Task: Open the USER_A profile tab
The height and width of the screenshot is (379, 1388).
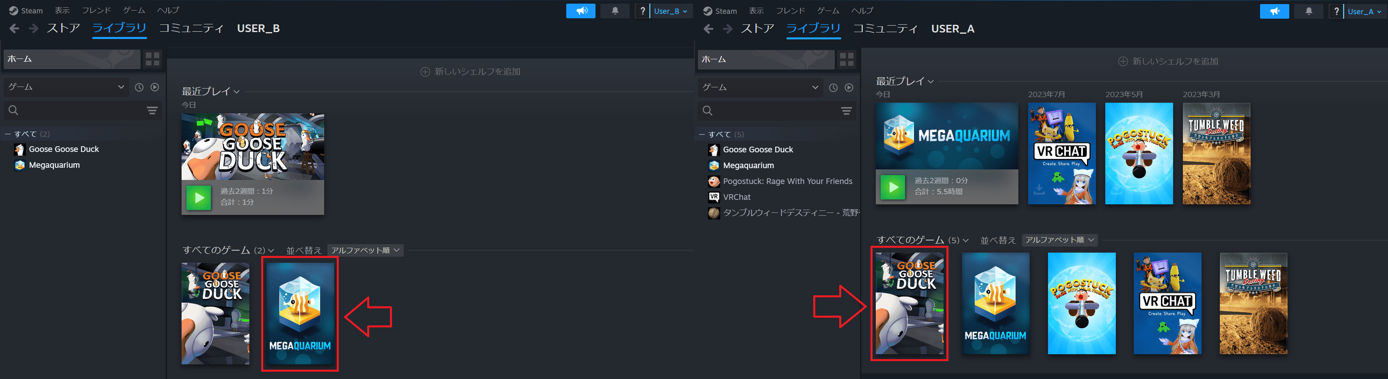Action: (953, 29)
